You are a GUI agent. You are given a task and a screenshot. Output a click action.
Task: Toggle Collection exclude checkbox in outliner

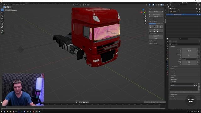(196, 8)
